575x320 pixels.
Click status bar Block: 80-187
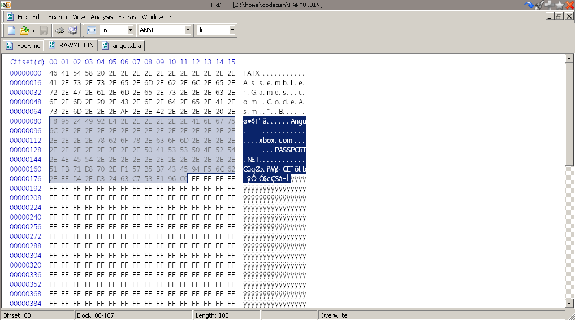click(x=133, y=315)
